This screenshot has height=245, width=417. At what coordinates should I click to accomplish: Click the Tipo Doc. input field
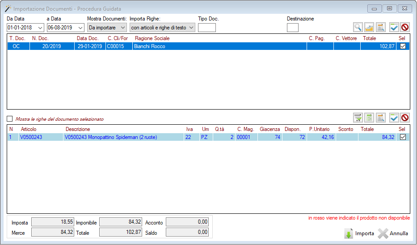coord(206,28)
